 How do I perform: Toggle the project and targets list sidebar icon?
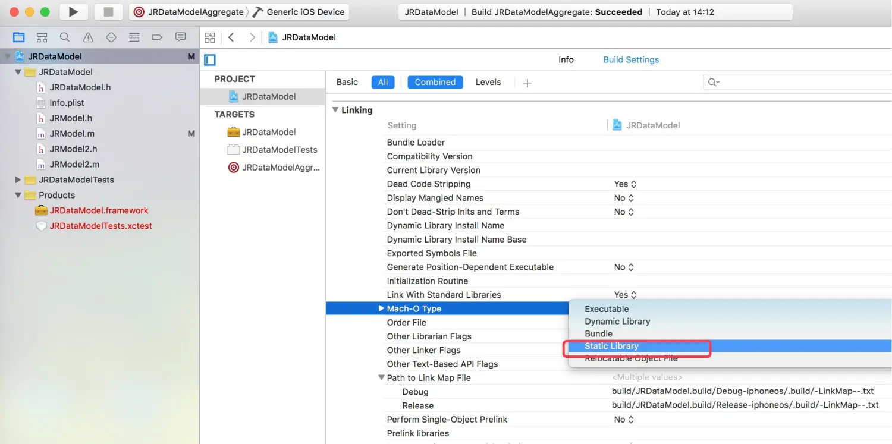[x=209, y=60]
